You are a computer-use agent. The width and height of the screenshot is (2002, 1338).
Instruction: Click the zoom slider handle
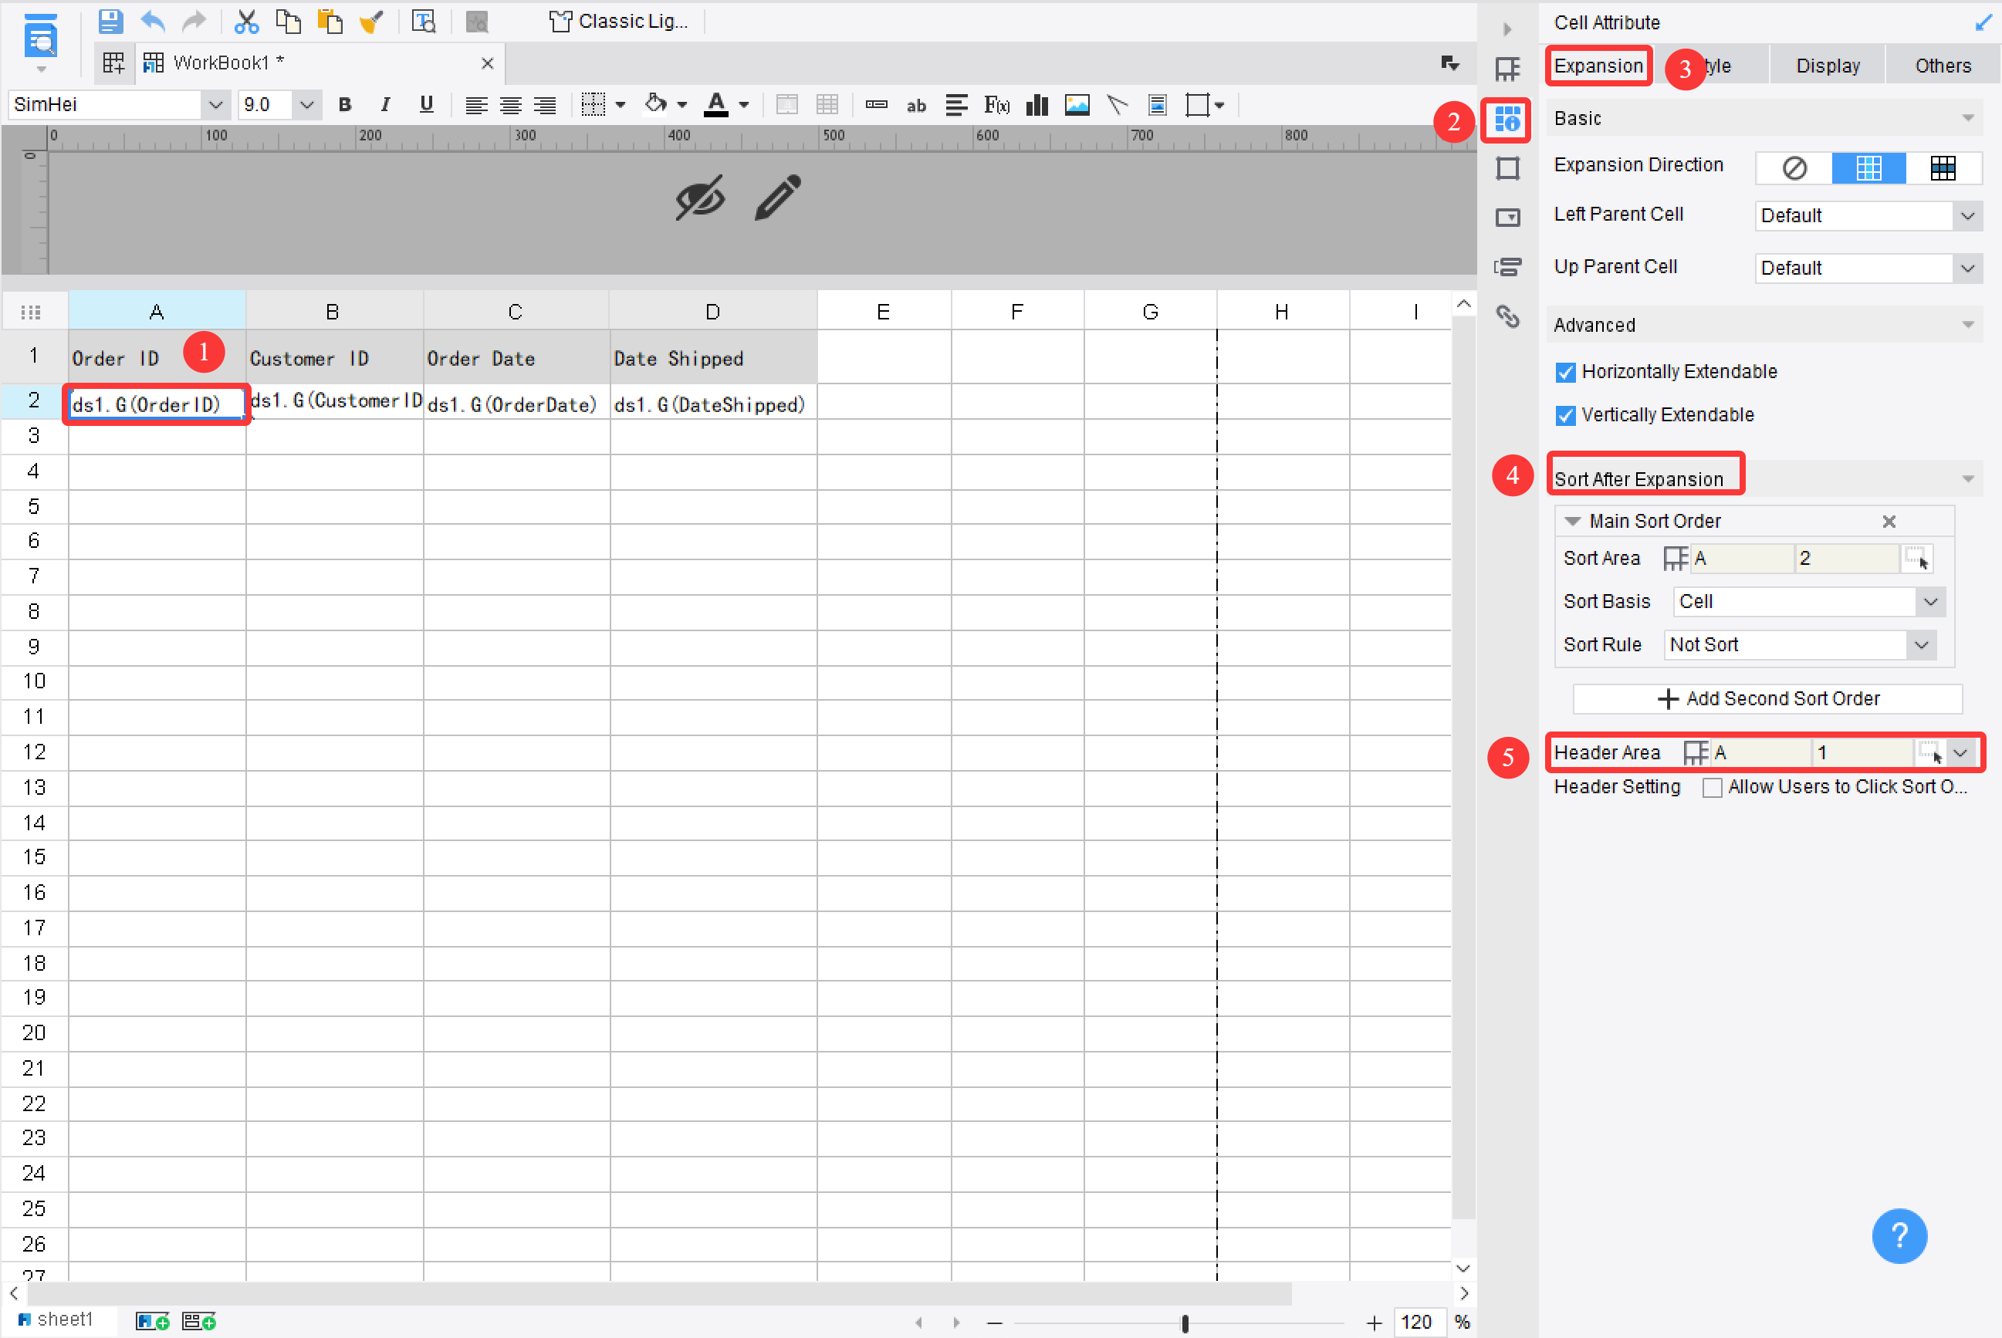point(1185,1323)
